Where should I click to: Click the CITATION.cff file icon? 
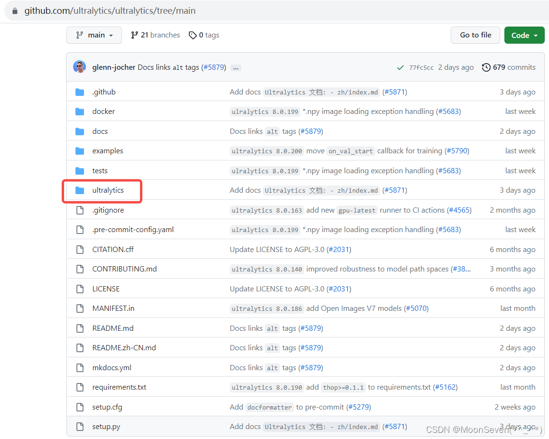pos(80,250)
